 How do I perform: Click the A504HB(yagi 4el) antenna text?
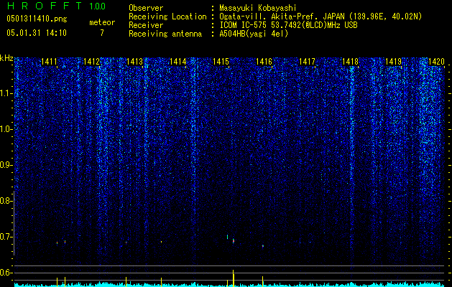(x=254, y=34)
